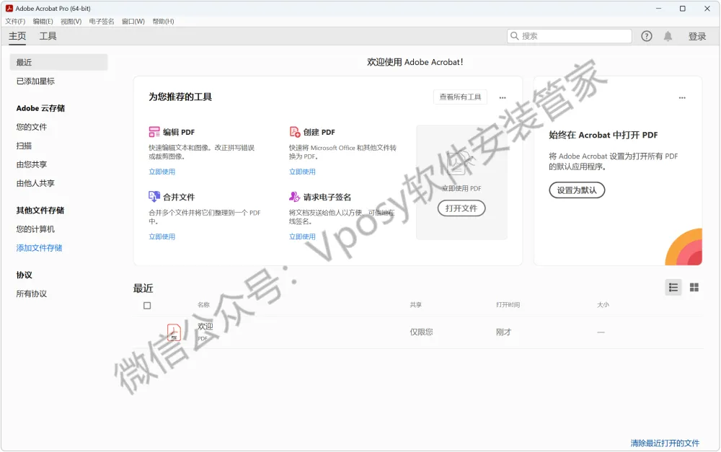Click the Combine Files (合并文件) icon
This screenshot has height=452, width=721.
(154, 197)
